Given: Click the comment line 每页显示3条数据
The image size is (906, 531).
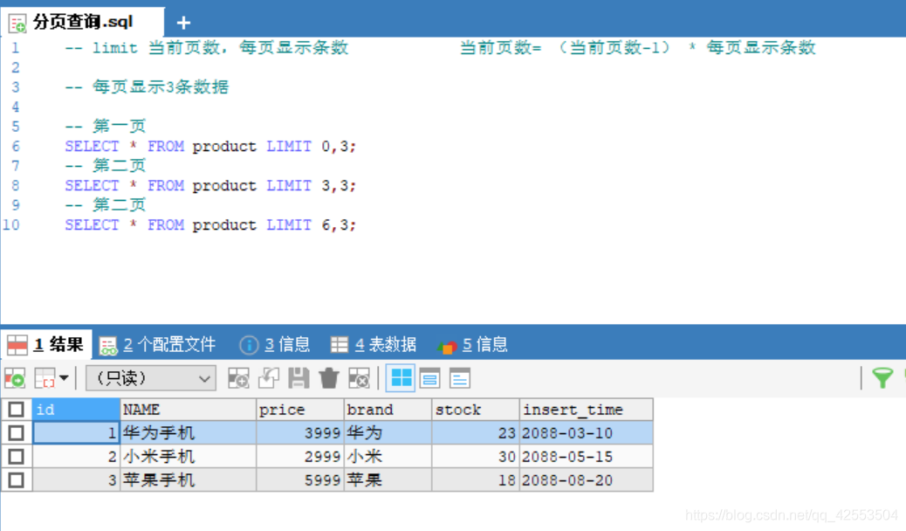Looking at the screenshot, I should click(x=147, y=87).
